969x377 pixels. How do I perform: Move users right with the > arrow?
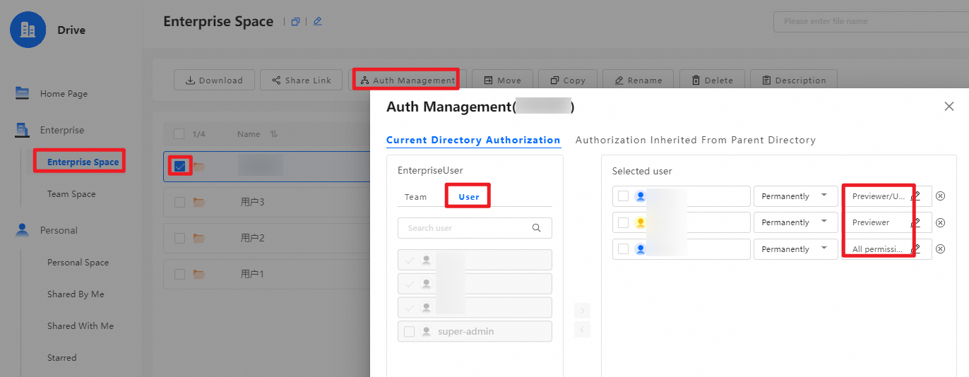coord(582,311)
